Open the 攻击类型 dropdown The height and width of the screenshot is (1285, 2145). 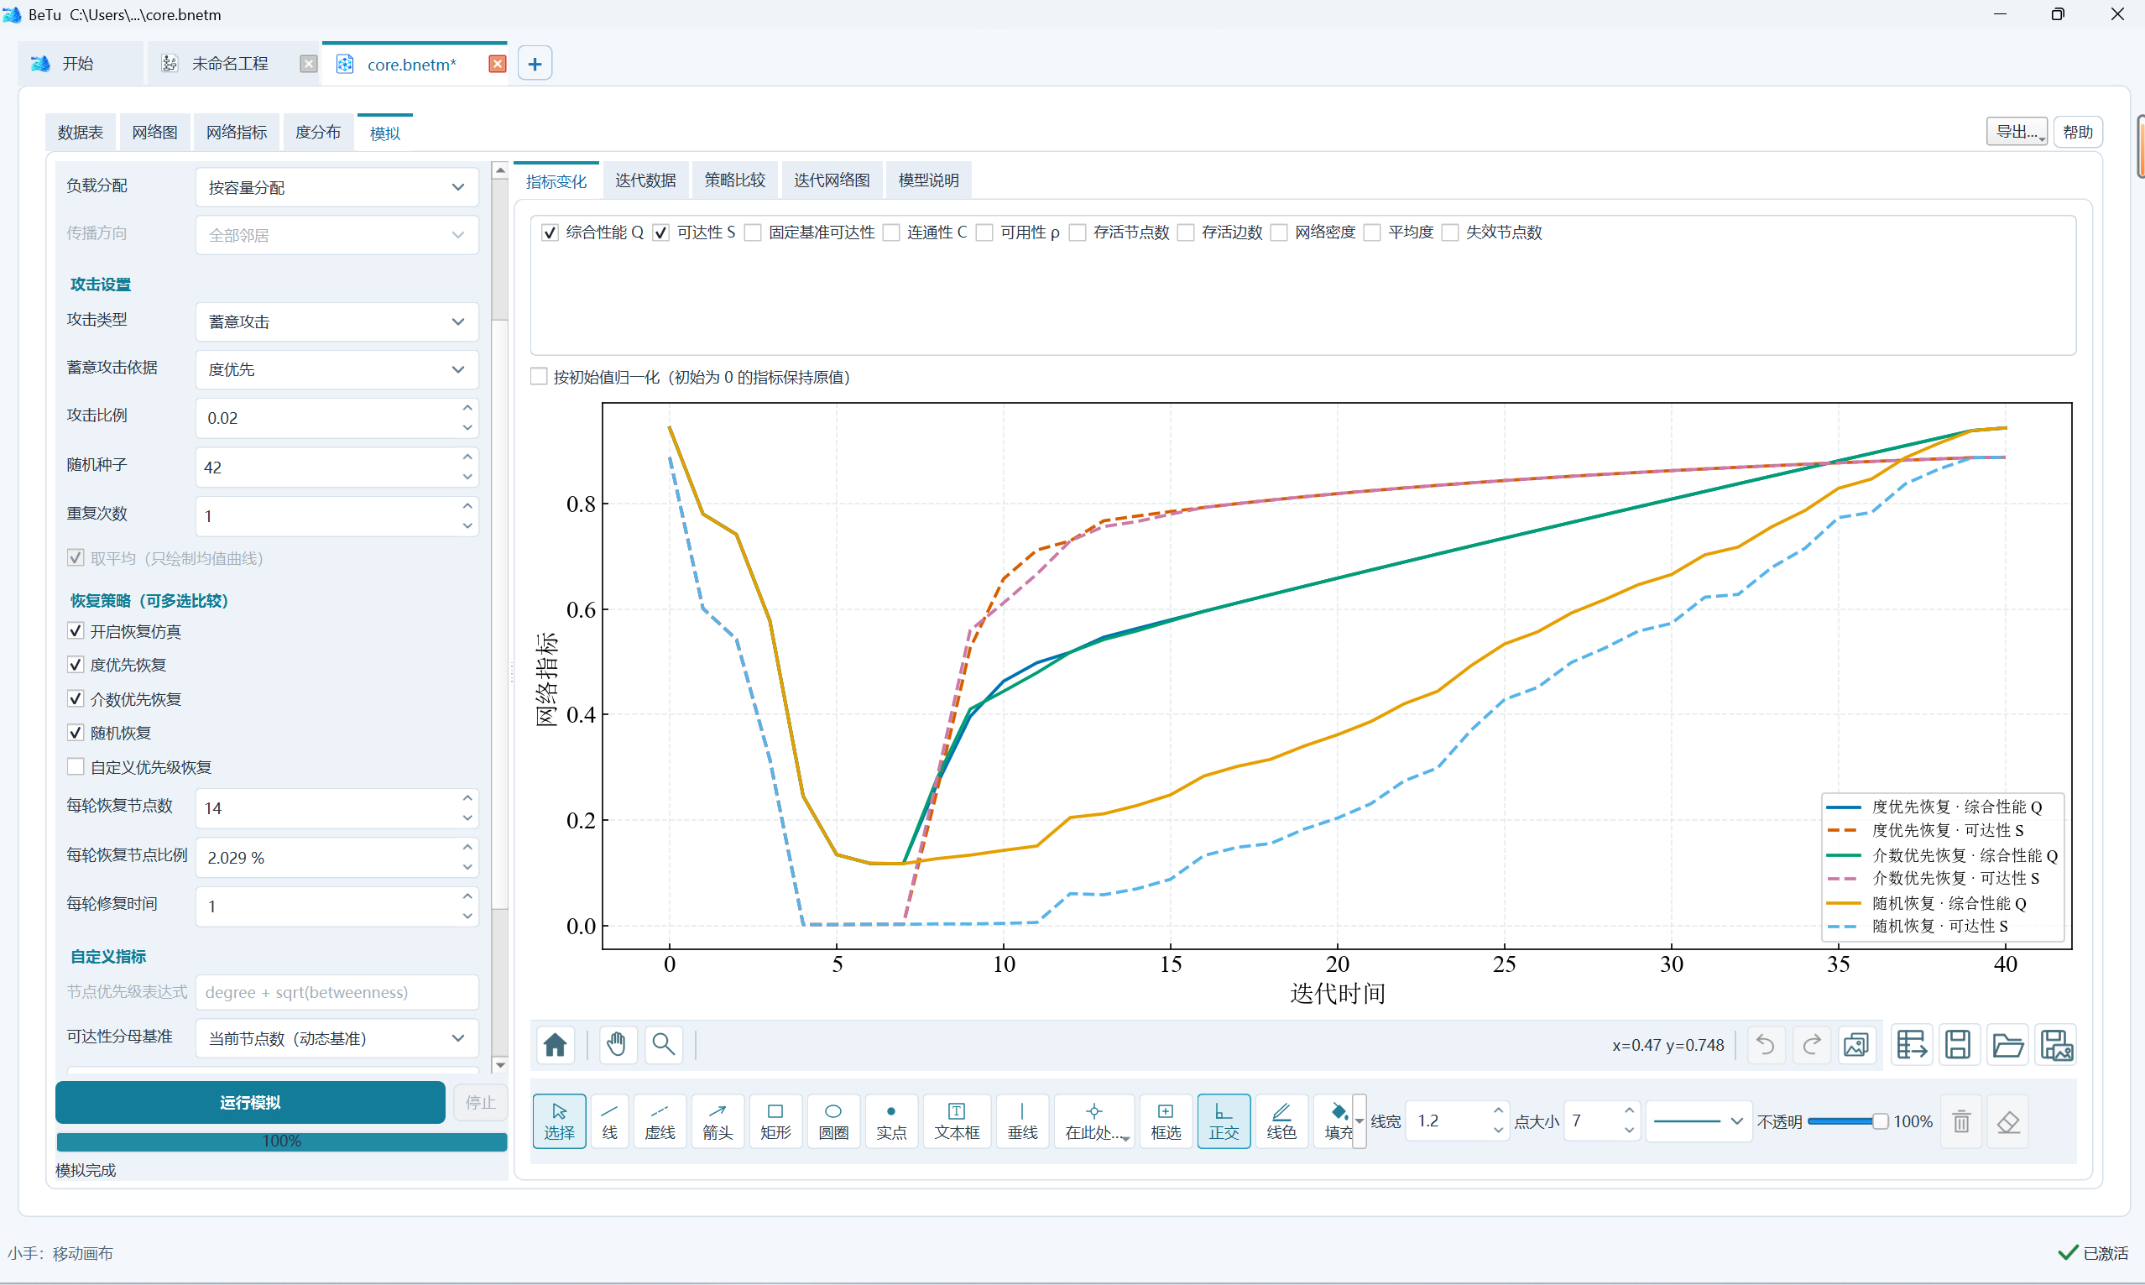[x=337, y=321]
